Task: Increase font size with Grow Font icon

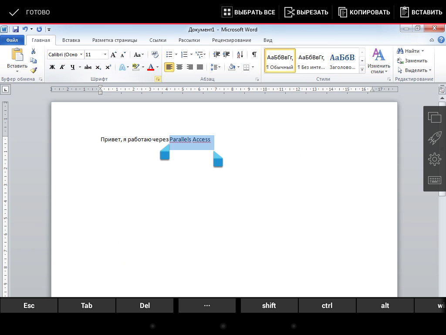Action: tap(113, 55)
